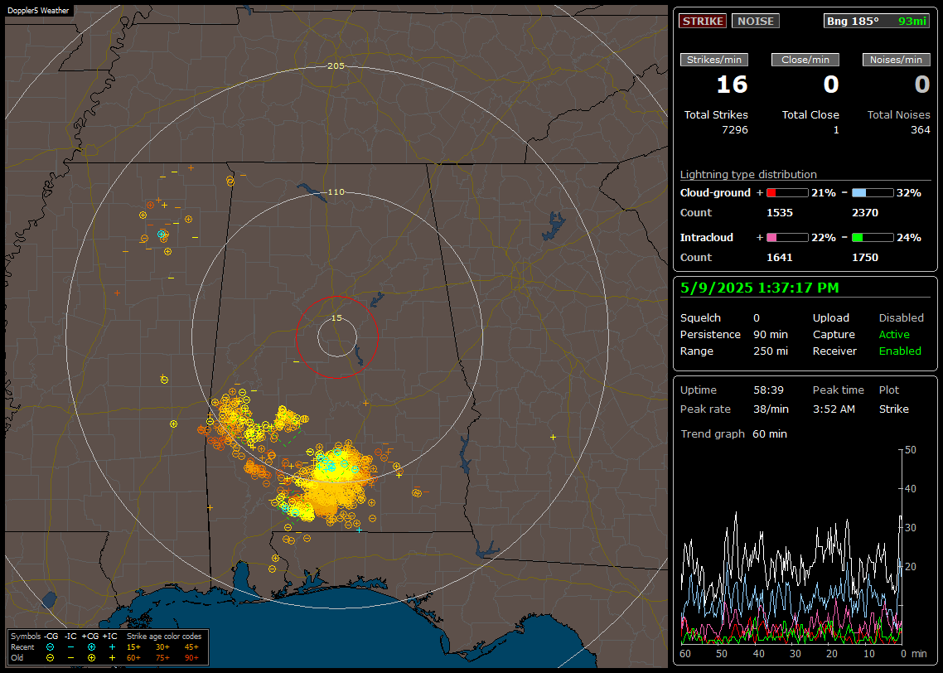This screenshot has height=673, width=943.
Task: Click the red STRIKE indicator
Action: [703, 21]
